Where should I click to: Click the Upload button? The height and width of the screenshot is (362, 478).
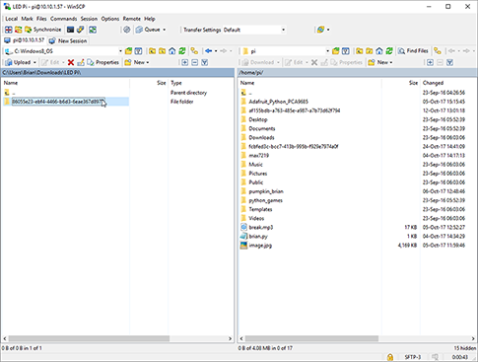pyautogui.click(x=18, y=62)
